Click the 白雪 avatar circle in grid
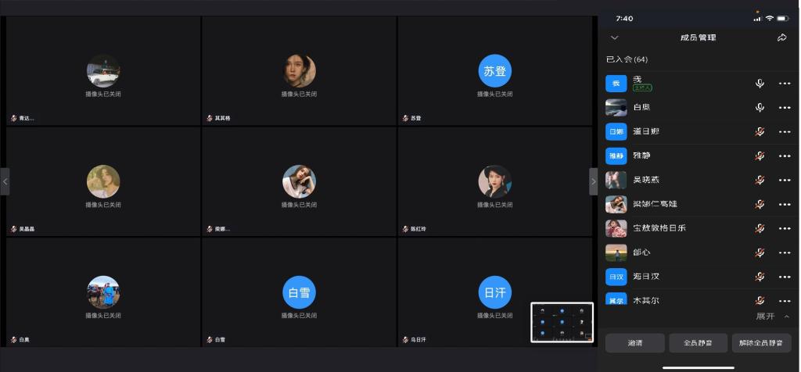This screenshot has width=801, height=372. [299, 292]
